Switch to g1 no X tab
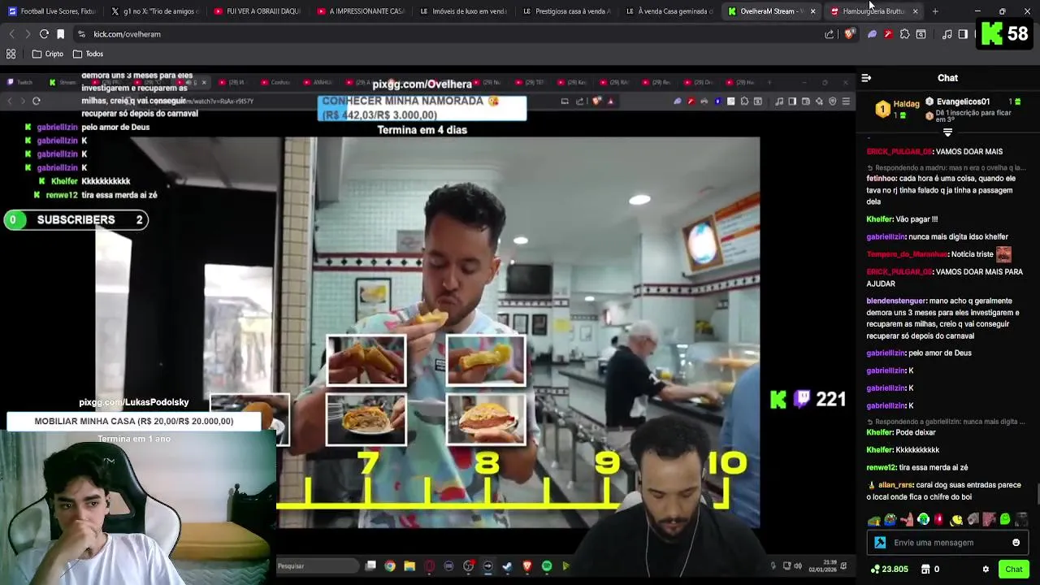The image size is (1040, 585). [154, 11]
